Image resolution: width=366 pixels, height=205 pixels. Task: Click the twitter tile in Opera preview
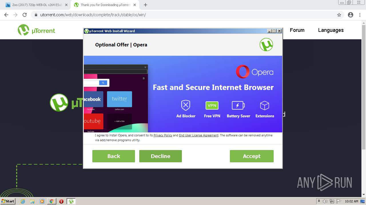point(120,99)
